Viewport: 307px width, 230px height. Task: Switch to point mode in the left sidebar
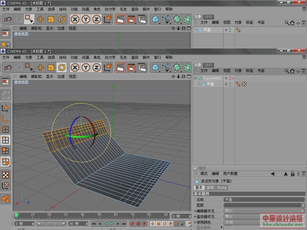5,129
